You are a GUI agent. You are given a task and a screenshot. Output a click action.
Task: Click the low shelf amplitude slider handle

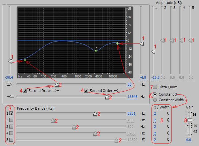click(x=10, y=61)
